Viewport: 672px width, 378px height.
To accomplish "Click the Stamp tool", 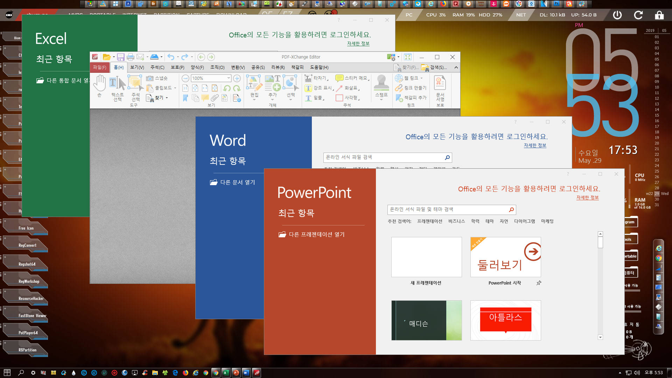I will (381, 87).
